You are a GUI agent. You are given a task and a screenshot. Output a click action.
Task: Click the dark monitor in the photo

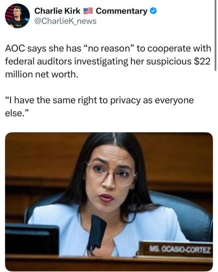(32, 239)
